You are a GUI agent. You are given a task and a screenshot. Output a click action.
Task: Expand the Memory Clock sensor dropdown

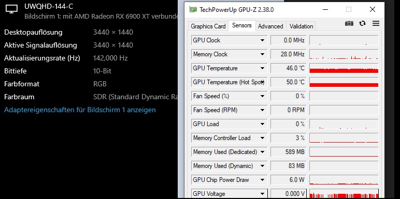262,54
